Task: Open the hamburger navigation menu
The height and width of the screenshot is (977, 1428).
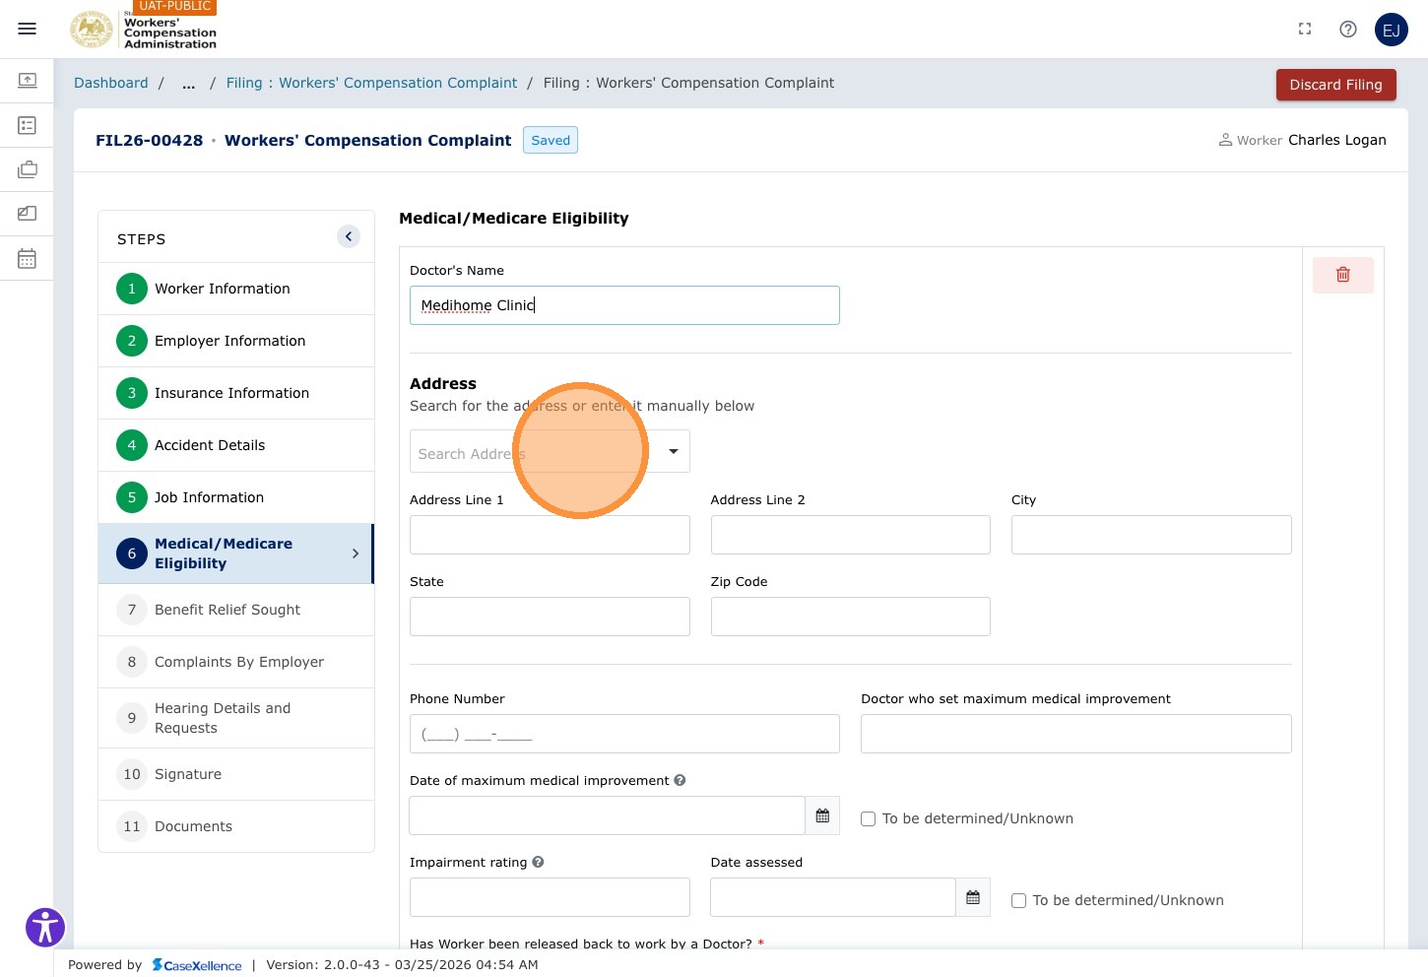Action: [x=28, y=29]
